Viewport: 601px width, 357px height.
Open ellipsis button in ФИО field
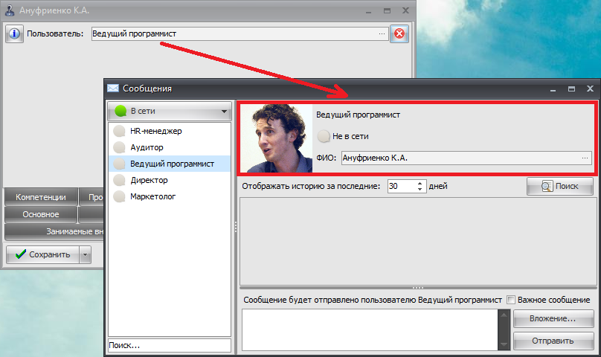[585, 158]
